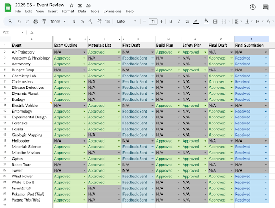Expand hidden columns after column H
275x208 pixels.
85,39
